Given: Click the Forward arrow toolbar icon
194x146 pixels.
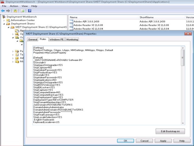Looking at the screenshot, I should 8,11.
